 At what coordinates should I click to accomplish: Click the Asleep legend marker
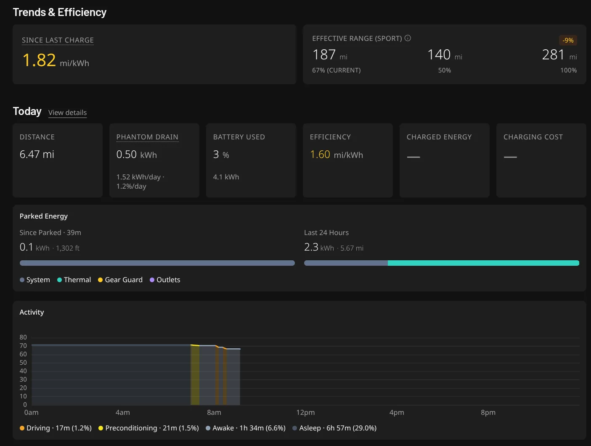click(295, 428)
